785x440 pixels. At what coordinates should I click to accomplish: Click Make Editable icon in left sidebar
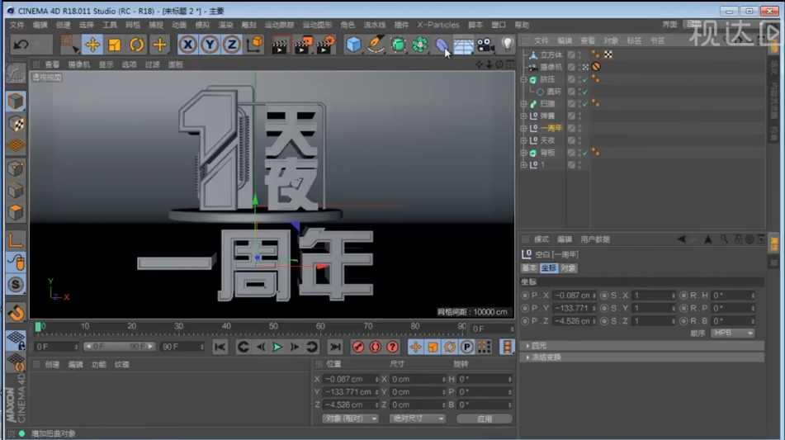click(x=16, y=74)
